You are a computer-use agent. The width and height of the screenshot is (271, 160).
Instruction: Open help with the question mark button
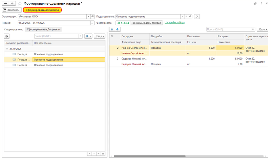pos(197,17)
